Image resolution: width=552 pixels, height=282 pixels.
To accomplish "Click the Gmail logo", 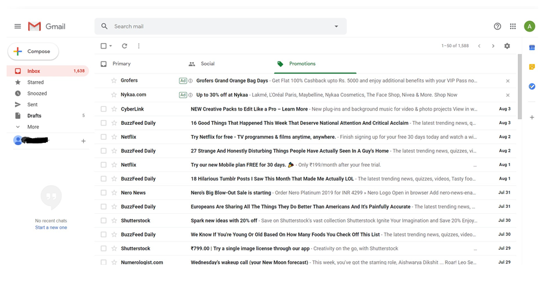I will 47,26.
